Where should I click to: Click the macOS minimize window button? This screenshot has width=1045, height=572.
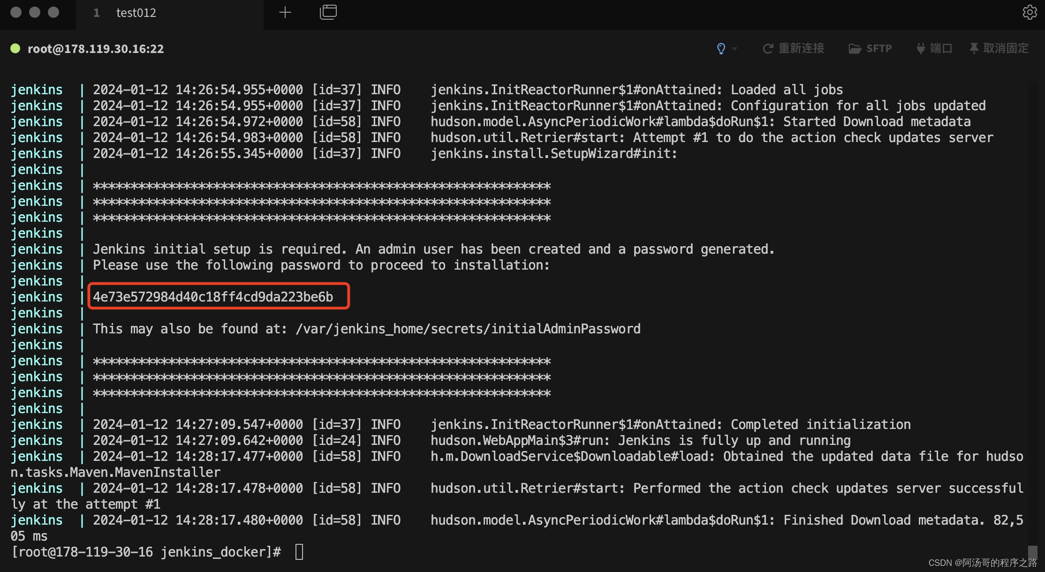tap(35, 12)
